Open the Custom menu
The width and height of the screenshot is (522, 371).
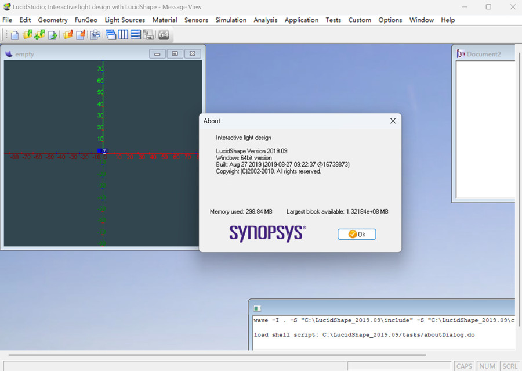click(360, 20)
